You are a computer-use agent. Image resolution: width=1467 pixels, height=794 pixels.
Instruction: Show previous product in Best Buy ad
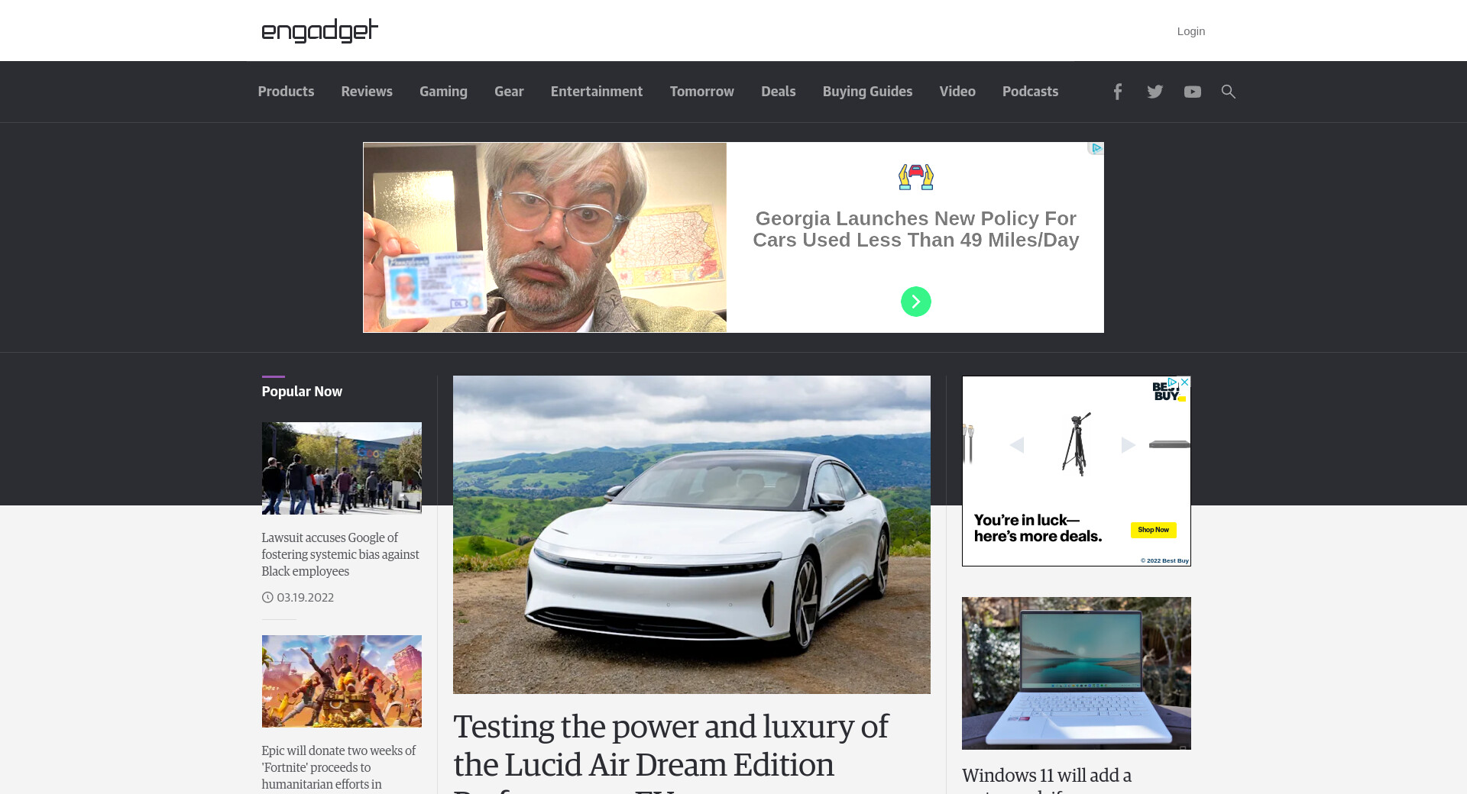[x=1016, y=445]
